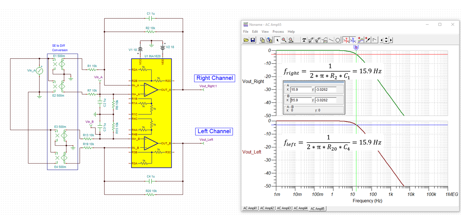Click the Left Channel label box
The image size is (461, 215).
214,131
